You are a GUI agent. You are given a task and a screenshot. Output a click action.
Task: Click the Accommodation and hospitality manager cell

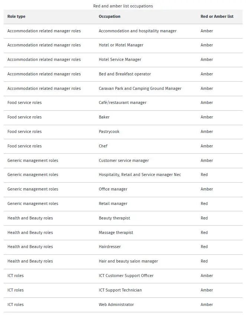pyautogui.click(x=137, y=31)
